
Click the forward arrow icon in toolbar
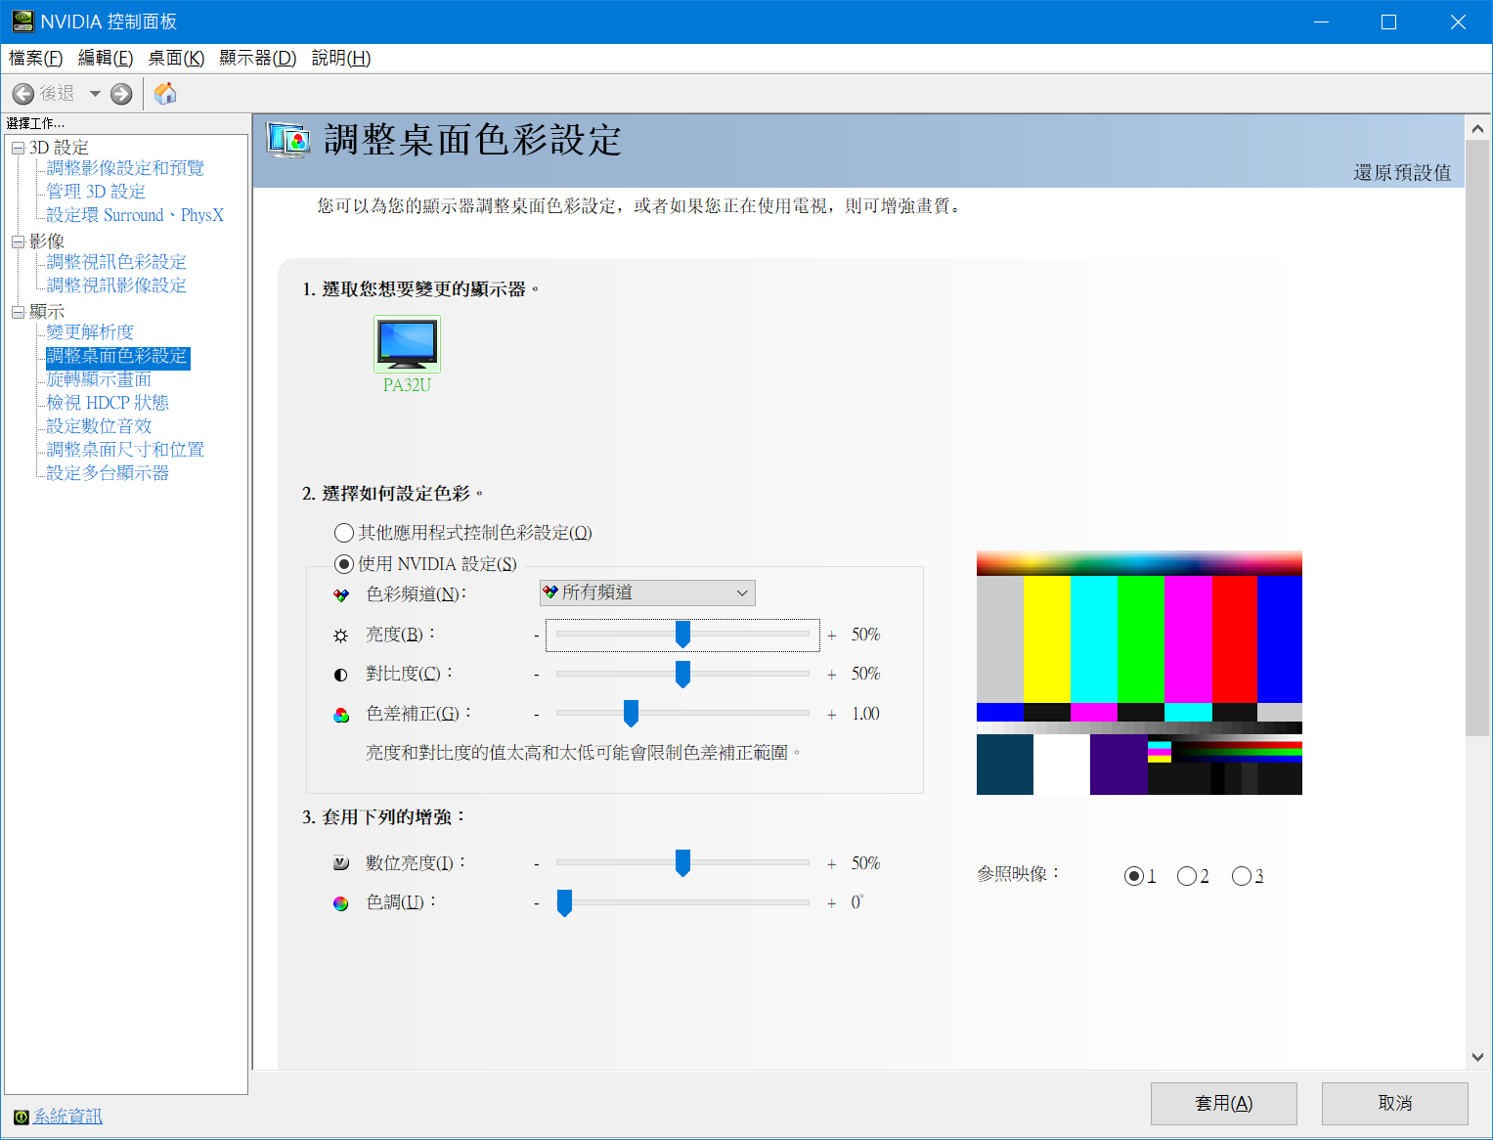[121, 94]
